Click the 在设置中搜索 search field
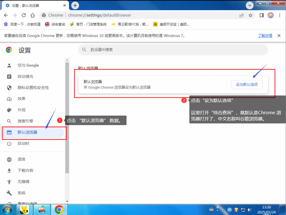The height and width of the screenshot is (215, 286). pyautogui.click(x=173, y=50)
